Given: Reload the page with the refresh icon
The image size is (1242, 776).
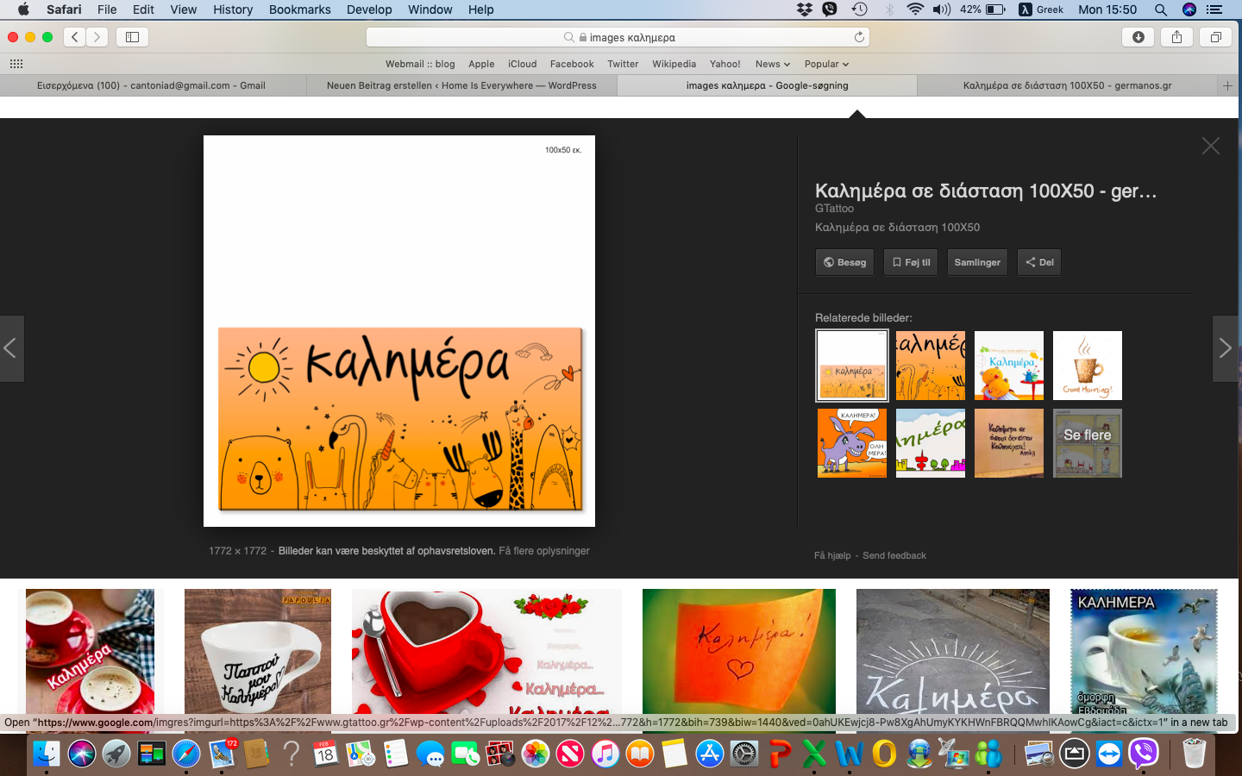Looking at the screenshot, I should pos(859,37).
